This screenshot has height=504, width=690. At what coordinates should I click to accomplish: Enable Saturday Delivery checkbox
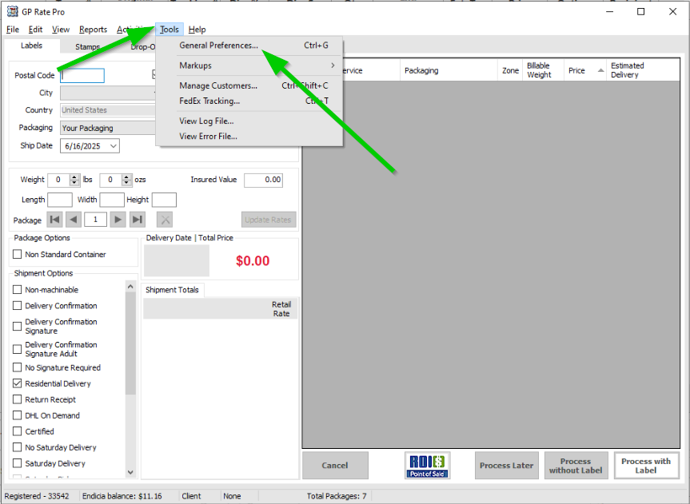click(x=17, y=463)
